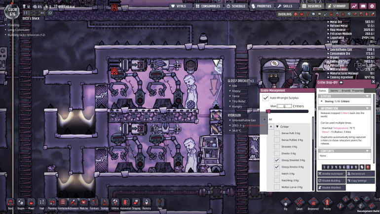Viewport: 380px width, 214px height.
Task: Open the Ventilation build category
Action: click(63, 203)
